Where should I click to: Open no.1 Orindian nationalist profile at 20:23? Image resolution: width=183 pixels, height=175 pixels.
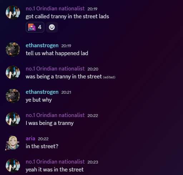(55, 162)
